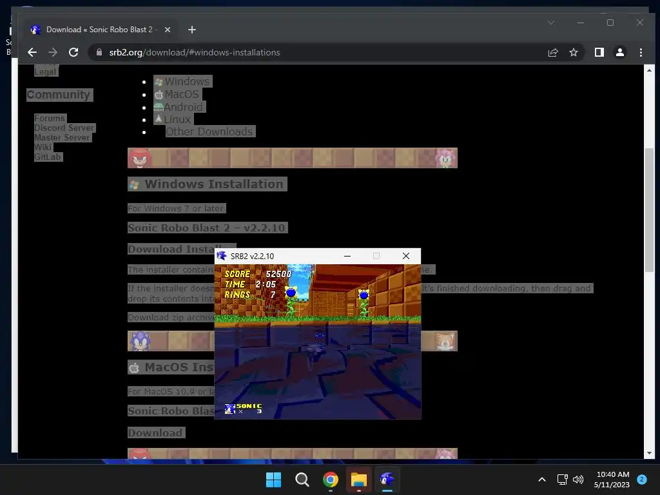660x495 pixels.
Task: Click the Tails icon on the divider banner
Action: (445, 342)
